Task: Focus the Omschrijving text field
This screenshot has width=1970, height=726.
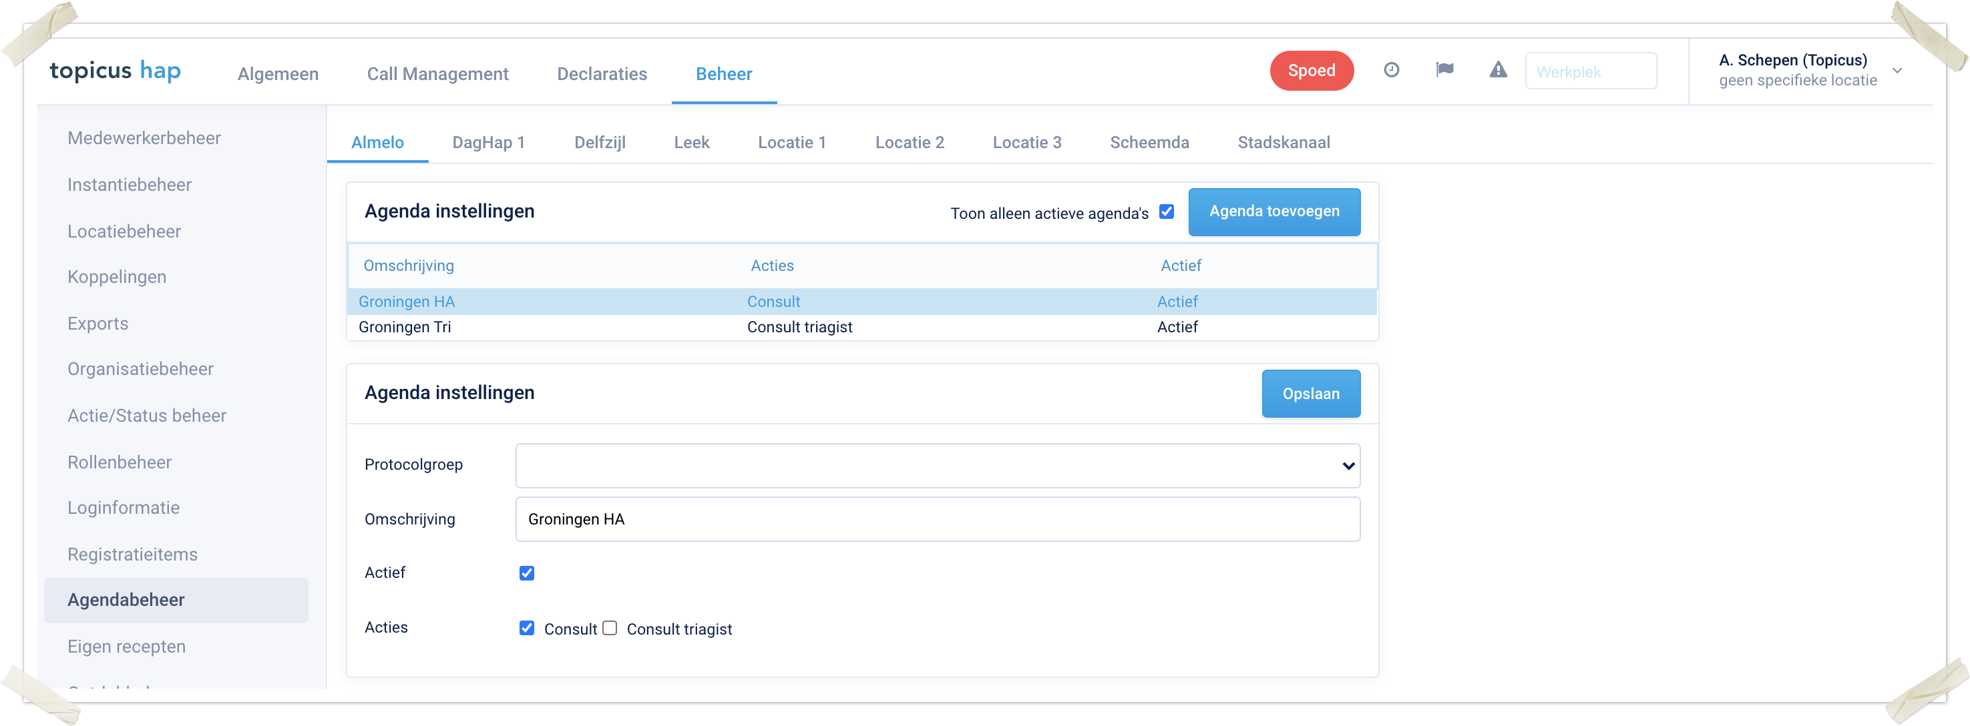Action: (937, 520)
